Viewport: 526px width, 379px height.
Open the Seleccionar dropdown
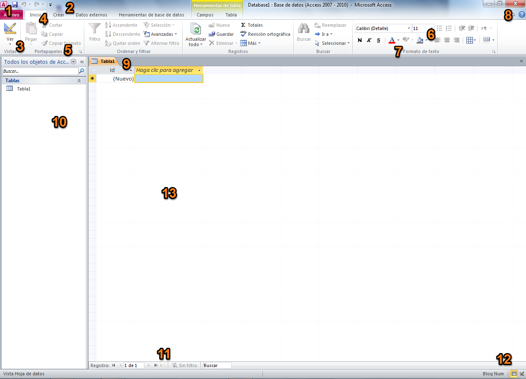tap(332, 43)
